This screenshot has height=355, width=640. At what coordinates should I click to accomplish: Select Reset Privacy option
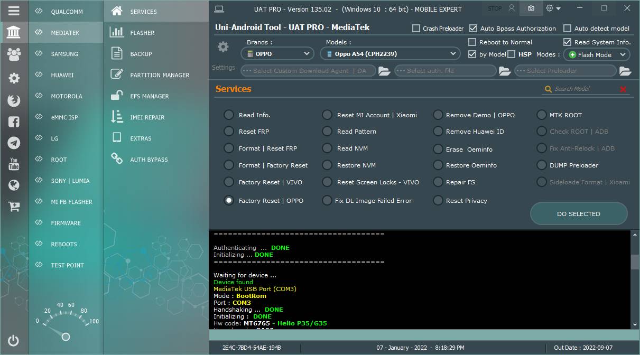point(438,200)
